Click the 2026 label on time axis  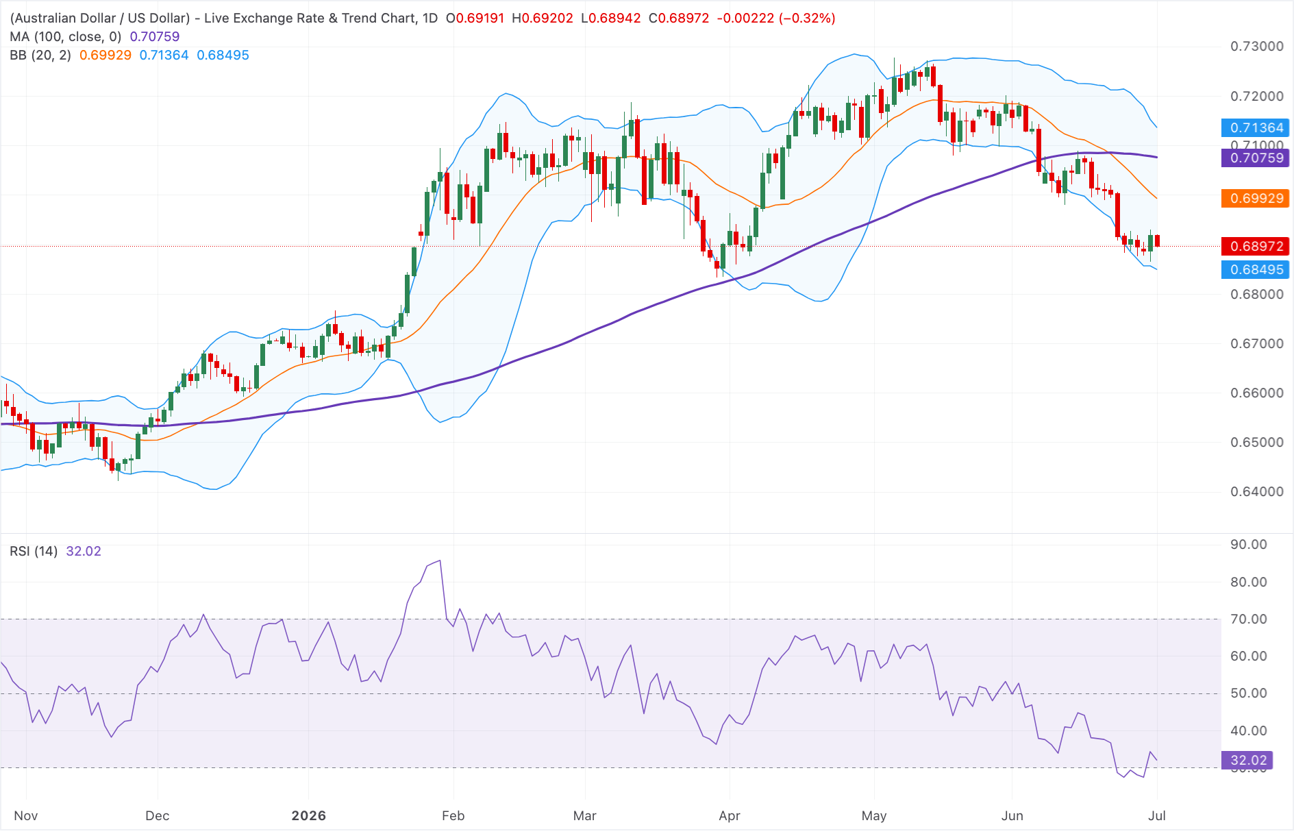coord(309,816)
